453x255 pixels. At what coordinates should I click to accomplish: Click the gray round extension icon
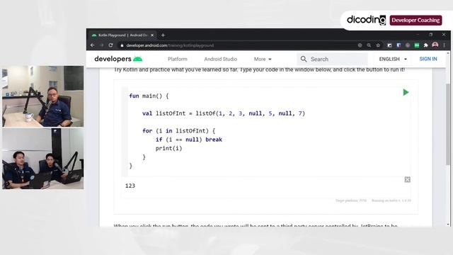coord(408,45)
